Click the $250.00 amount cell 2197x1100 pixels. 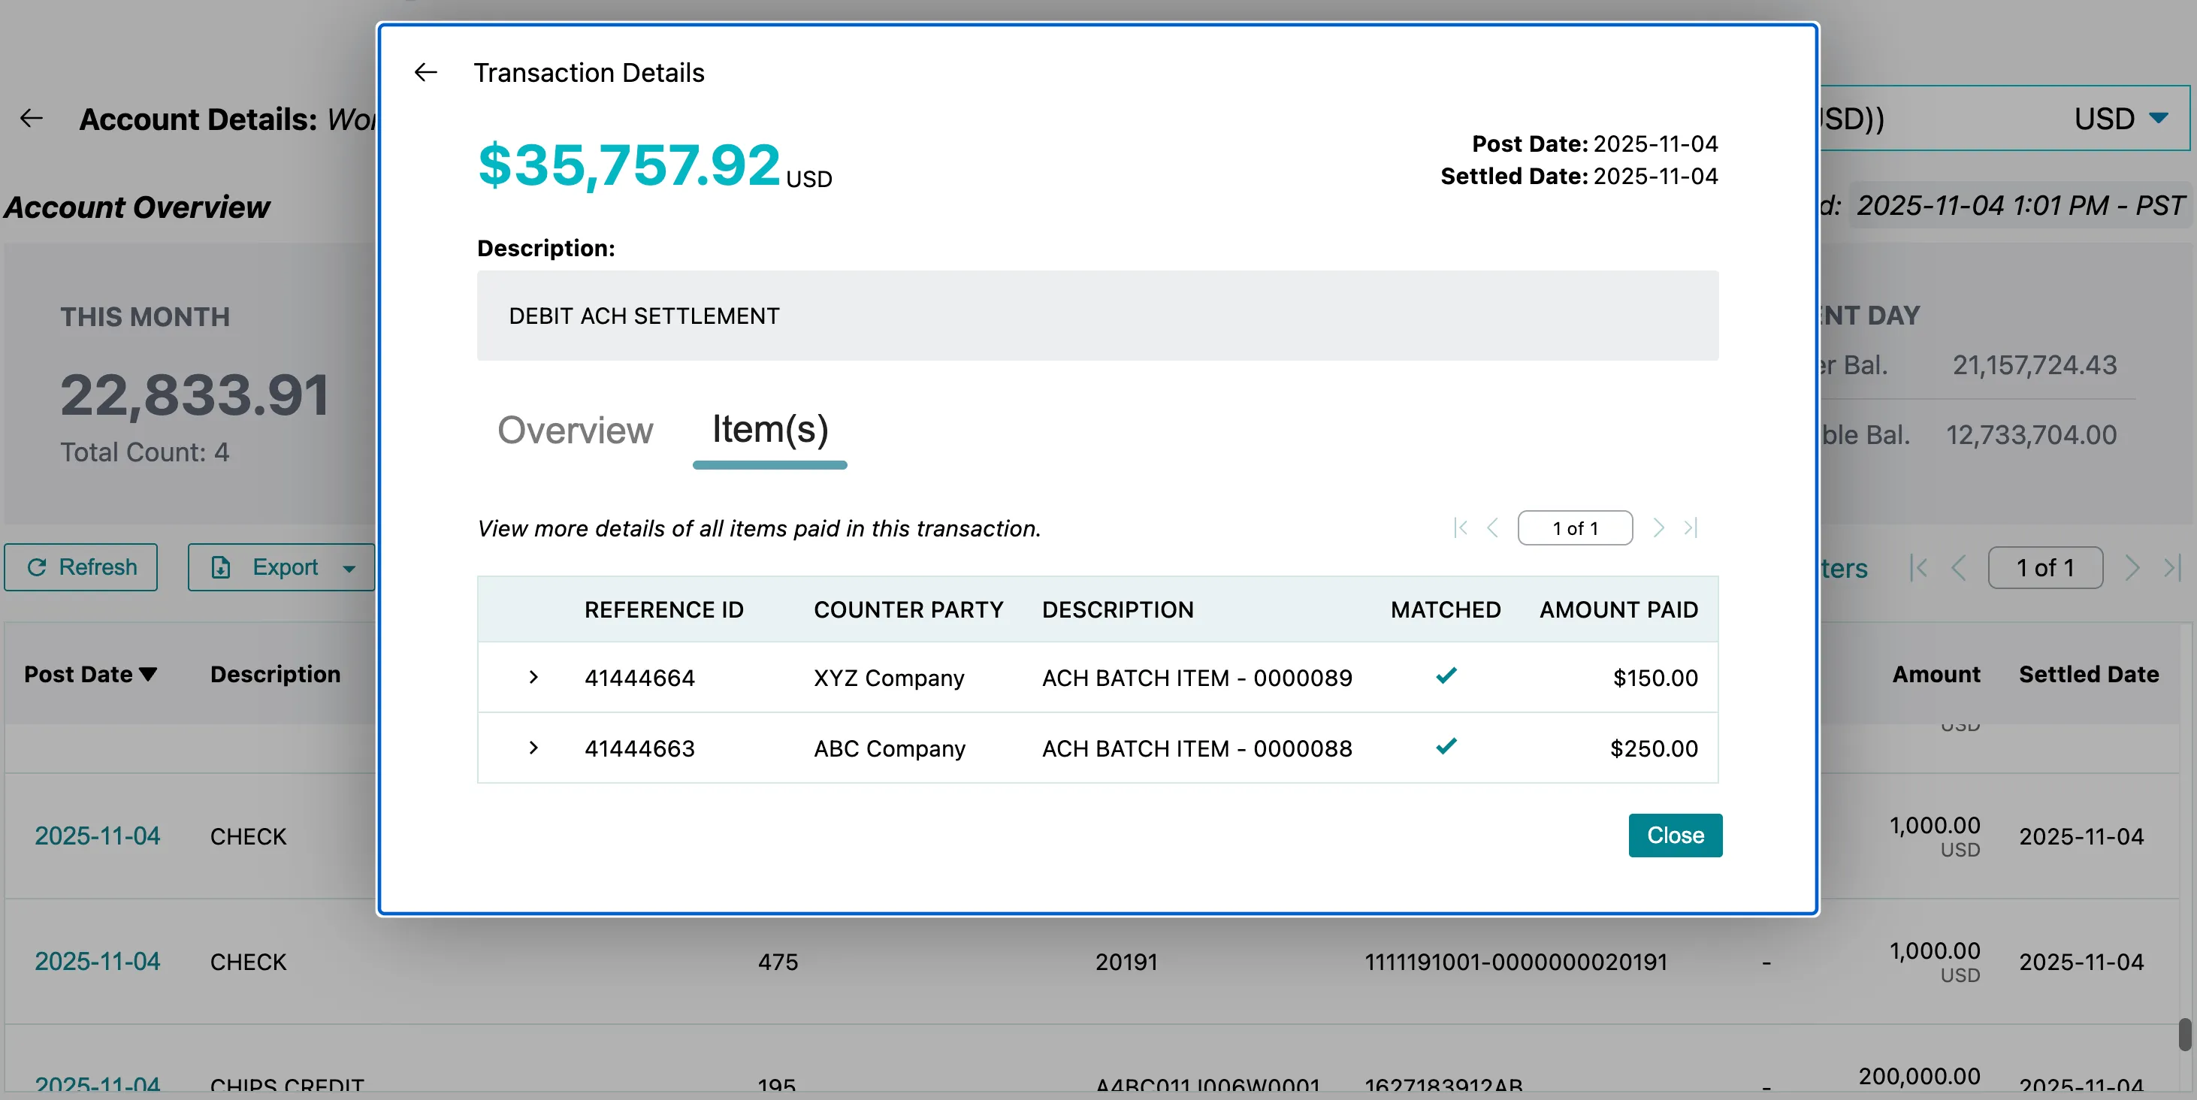click(x=1653, y=748)
